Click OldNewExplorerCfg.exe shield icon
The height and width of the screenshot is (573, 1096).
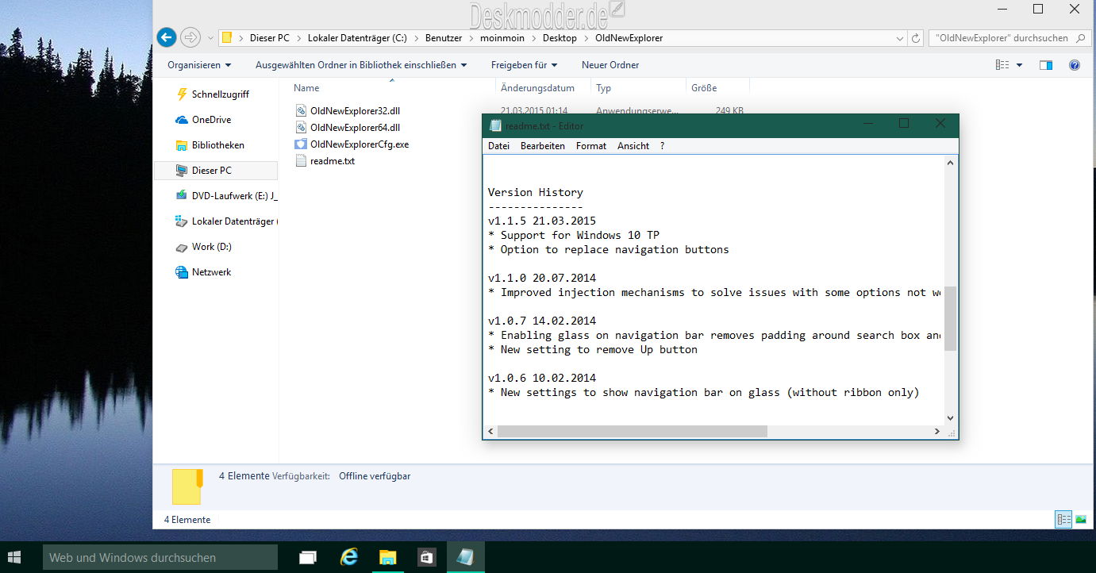[300, 144]
